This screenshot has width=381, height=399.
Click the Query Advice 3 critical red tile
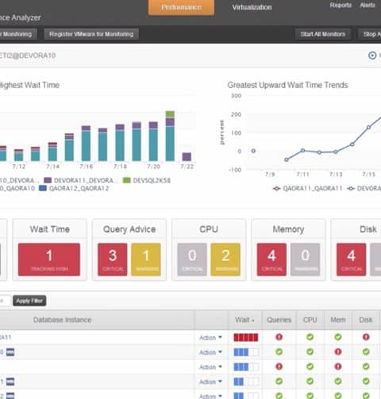(x=113, y=259)
